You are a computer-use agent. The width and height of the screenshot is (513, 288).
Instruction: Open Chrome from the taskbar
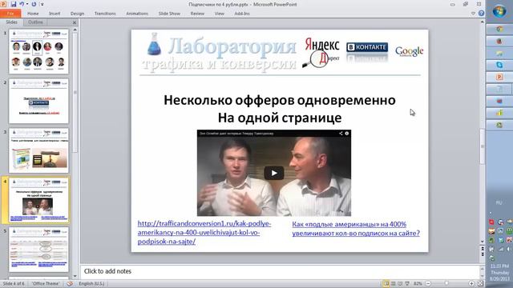499,30
